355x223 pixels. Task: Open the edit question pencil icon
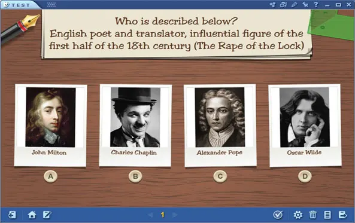point(47,215)
